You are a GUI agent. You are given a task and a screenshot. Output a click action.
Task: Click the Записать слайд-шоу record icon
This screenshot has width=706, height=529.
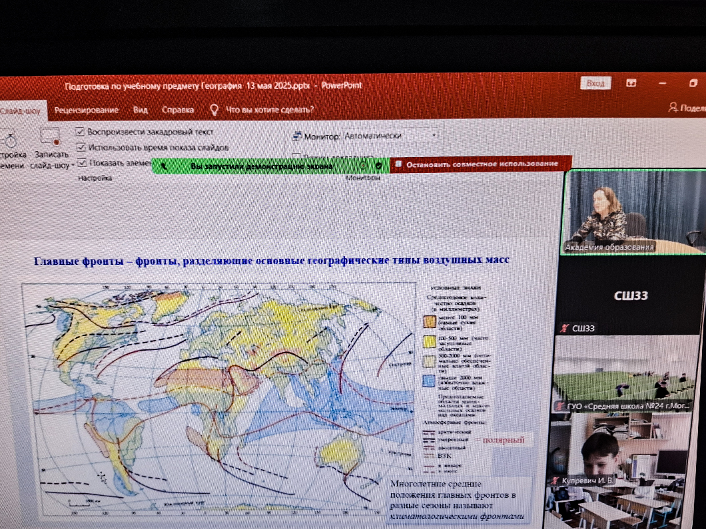tap(51, 137)
